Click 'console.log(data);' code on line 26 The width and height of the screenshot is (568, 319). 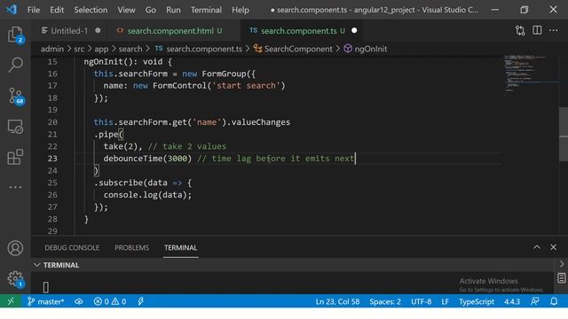147,195
